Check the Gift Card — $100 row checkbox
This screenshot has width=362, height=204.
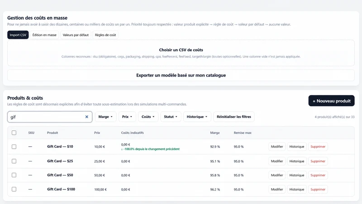pos(14,189)
